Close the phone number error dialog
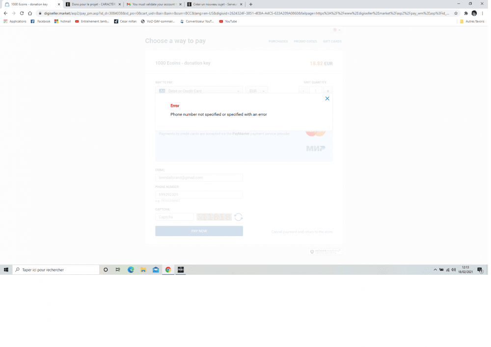Viewport: 491px width, 347px height. coord(327,99)
